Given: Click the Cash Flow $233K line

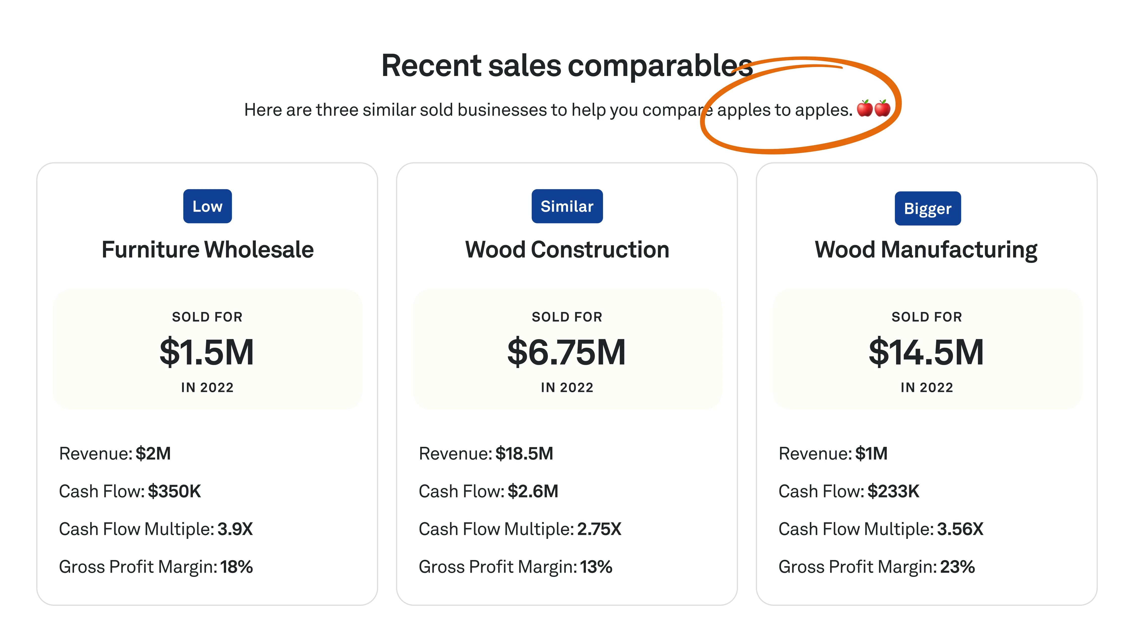Looking at the screenshot, I should [848, 492].
